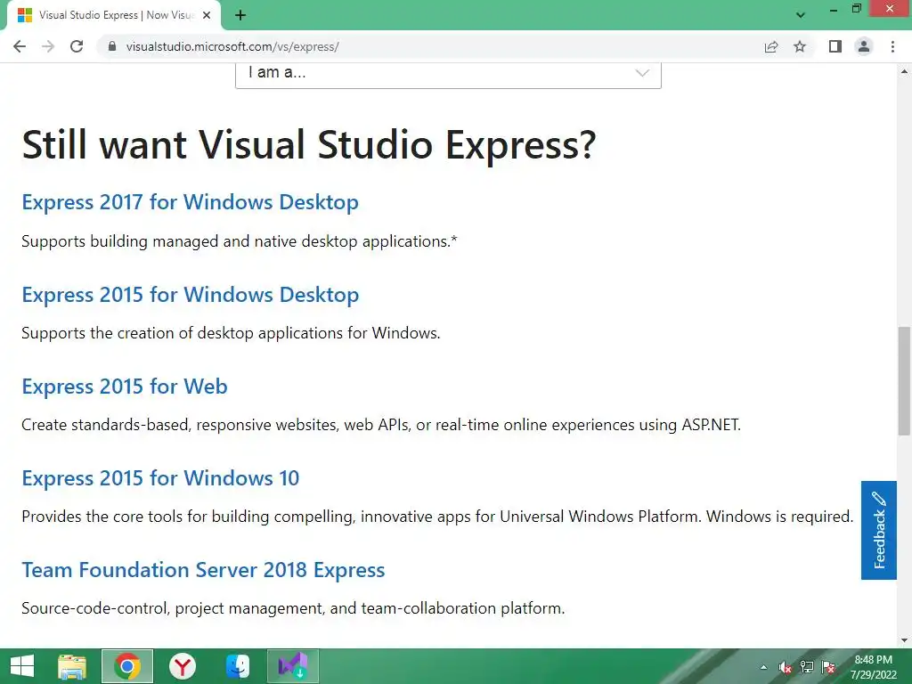Viewport: 912px width, 684px height.
Task: Open the tab search chevron
Action: point(801,15)
